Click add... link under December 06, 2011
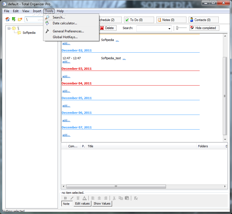The height and width of the screenshot is (214, 232). point(66,120)
